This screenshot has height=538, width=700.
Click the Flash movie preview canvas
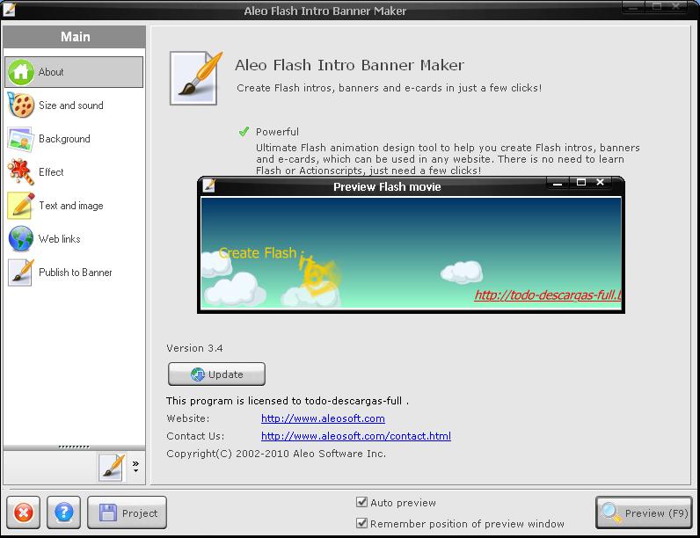tap(411, 253)
